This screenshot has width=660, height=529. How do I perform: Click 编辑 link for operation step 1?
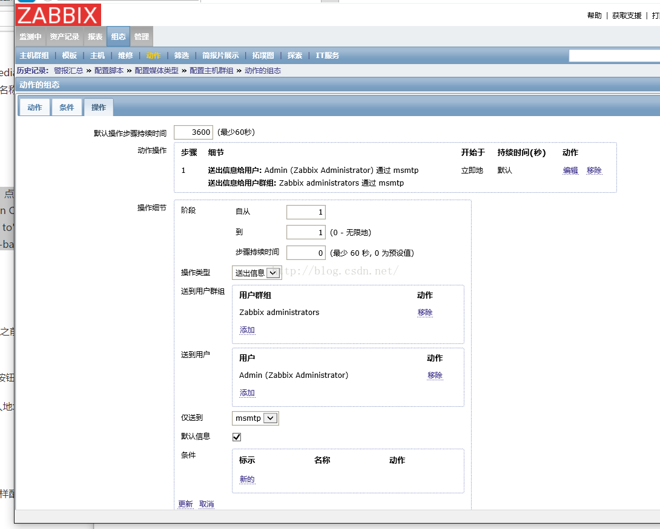[570, 170]
